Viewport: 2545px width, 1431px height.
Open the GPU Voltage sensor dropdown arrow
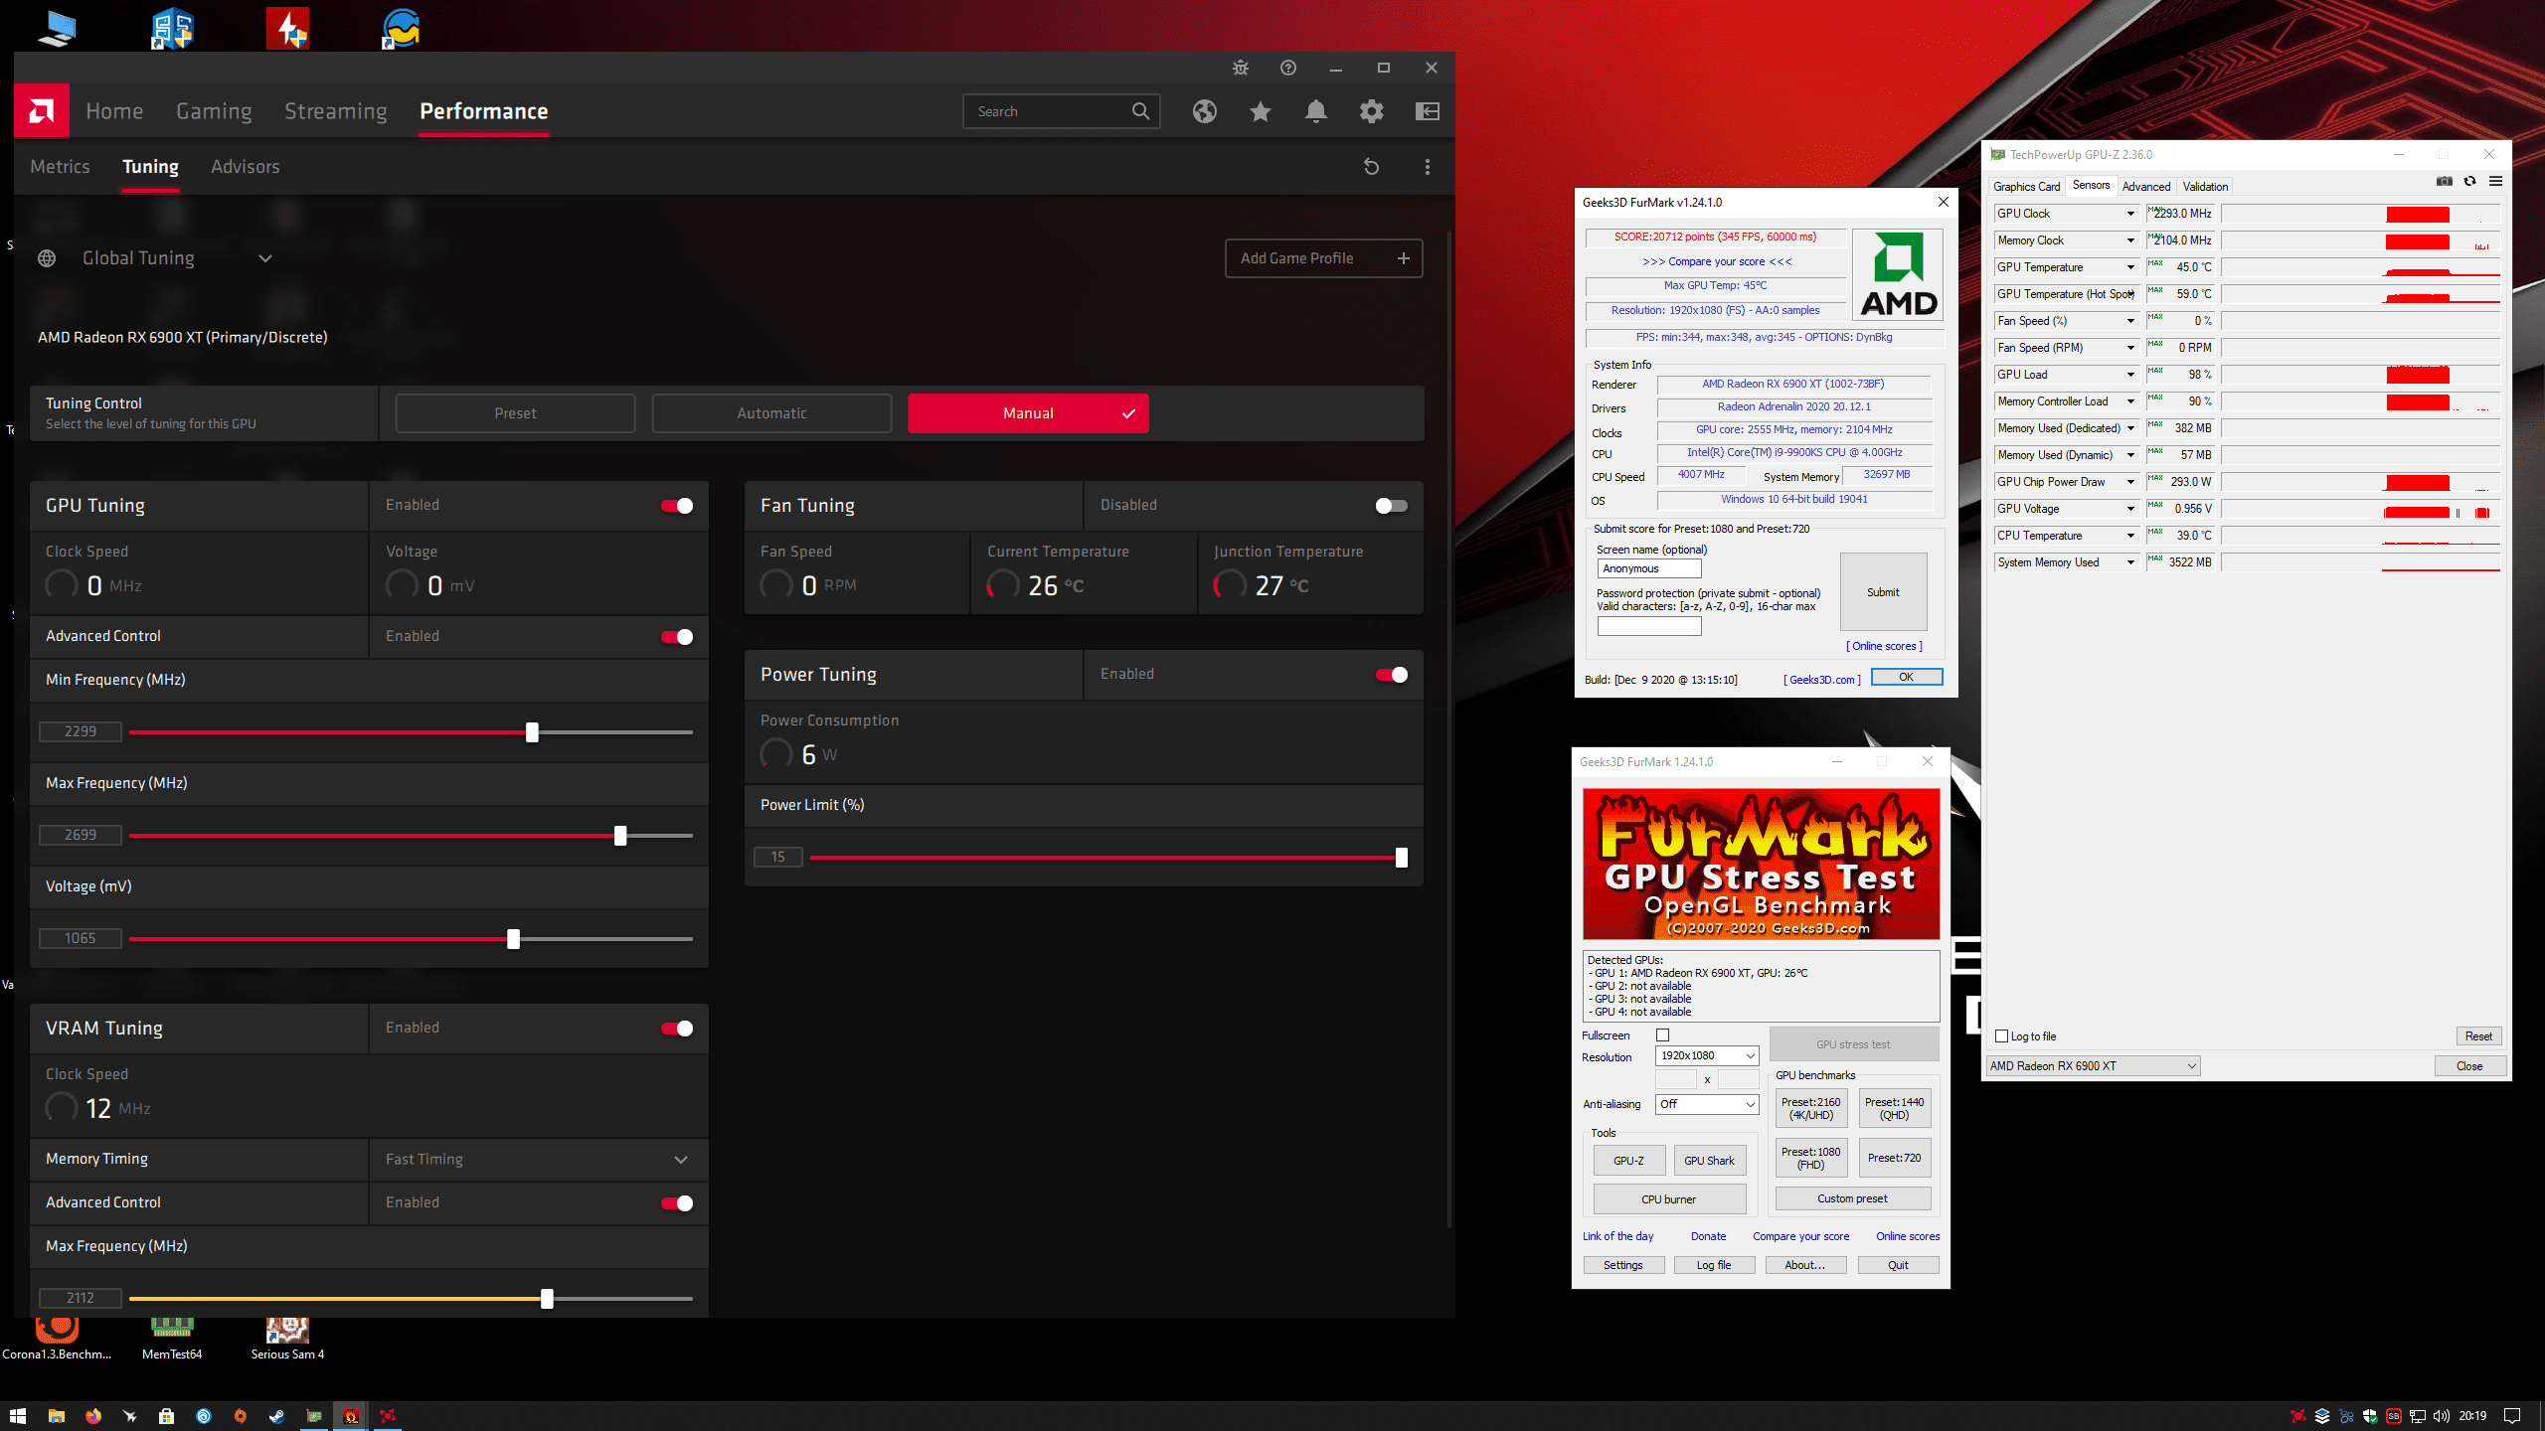click(x=2130, y=509)
